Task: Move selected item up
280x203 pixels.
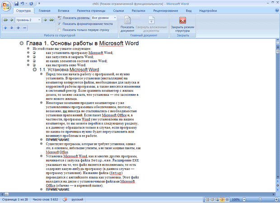Action: (5, 28)
